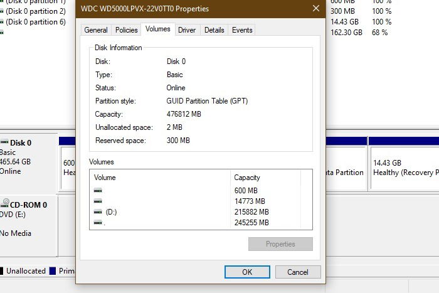Click the black Unallocated legend swatch

coord(1,271)
